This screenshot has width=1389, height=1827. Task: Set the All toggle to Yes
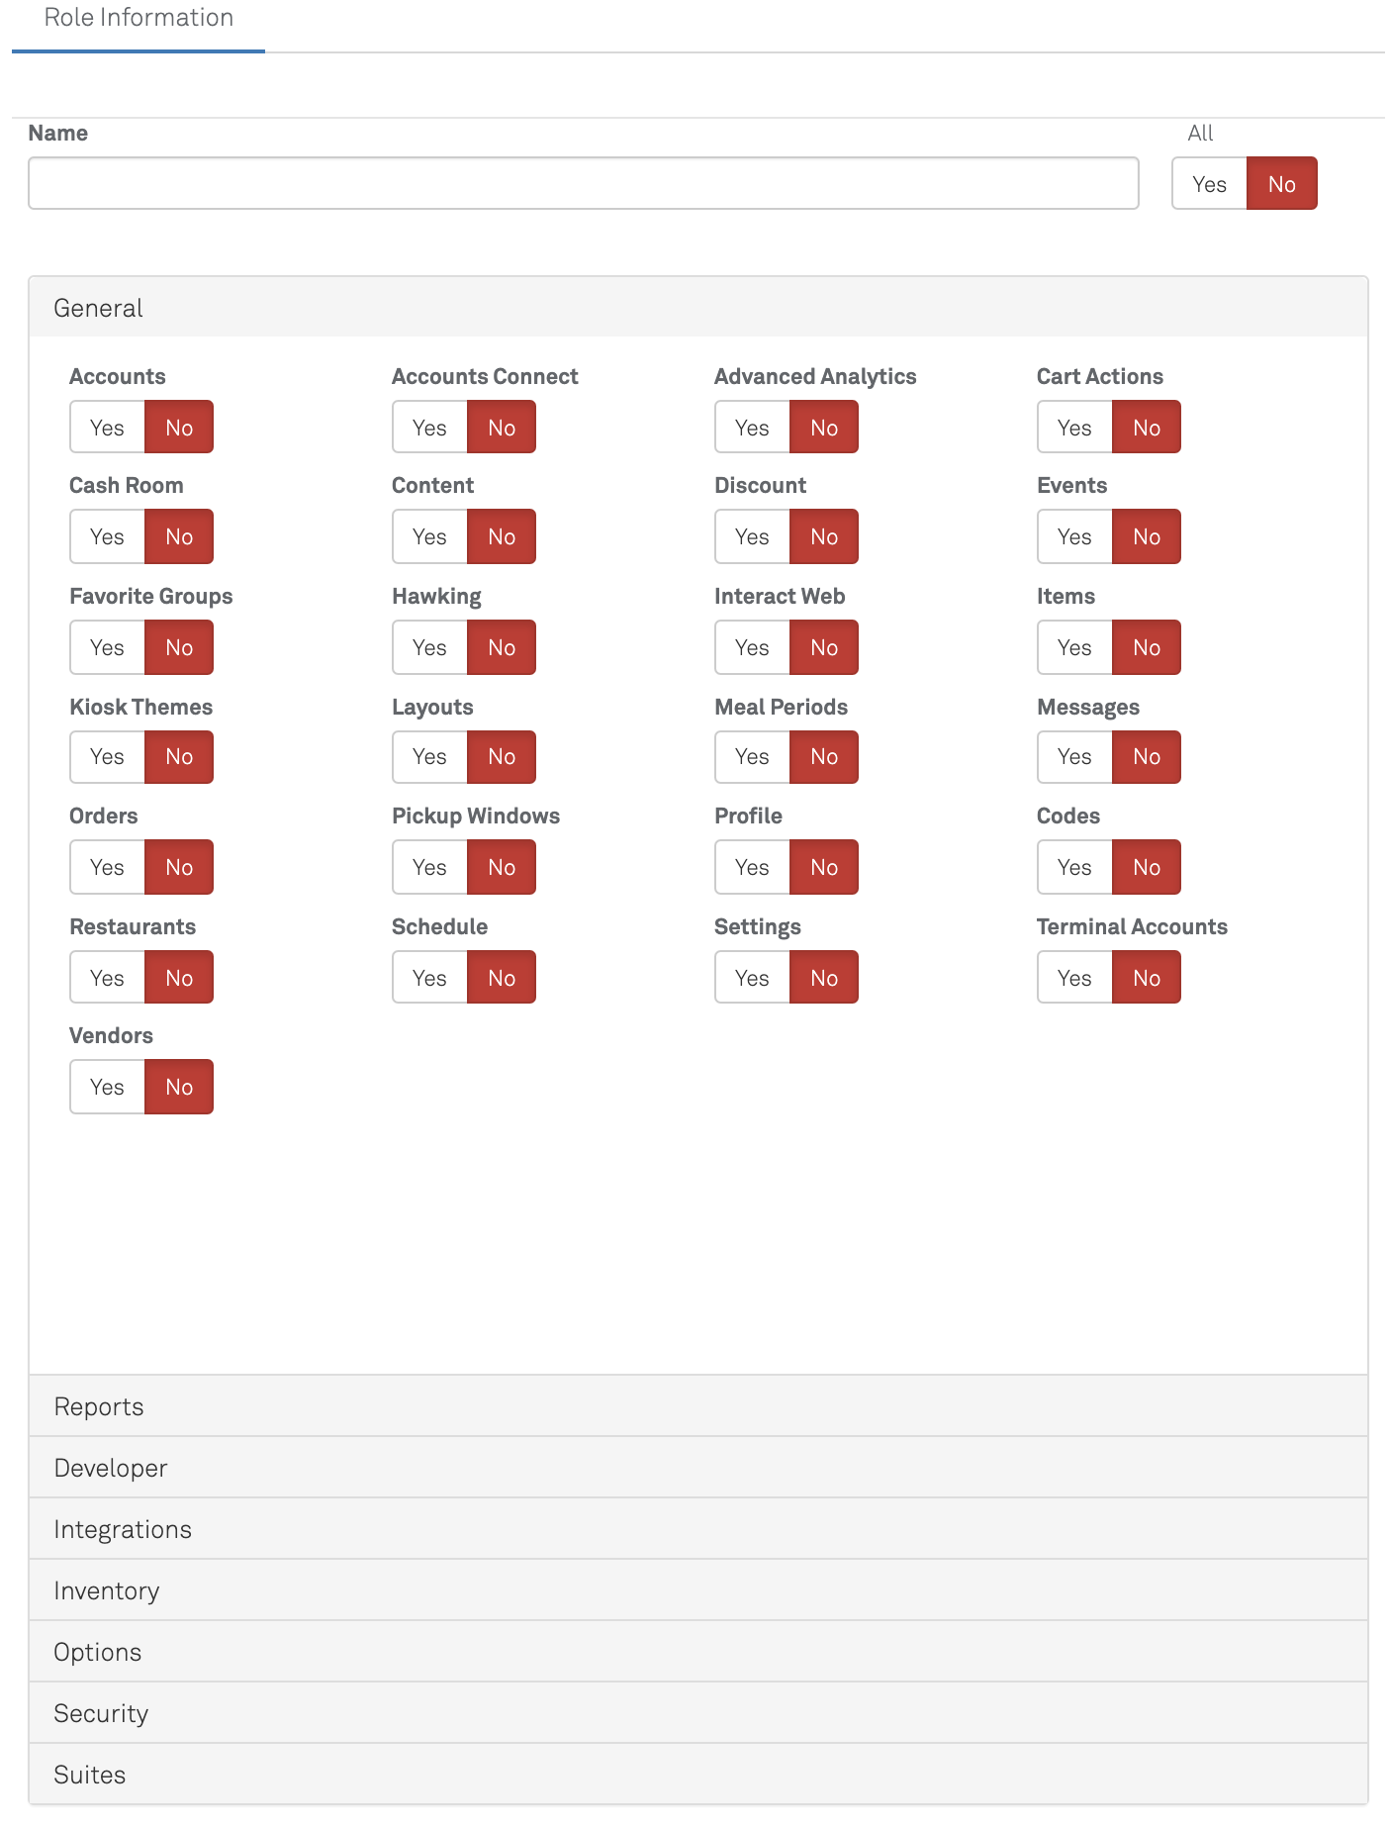[x=1209, y=184]
